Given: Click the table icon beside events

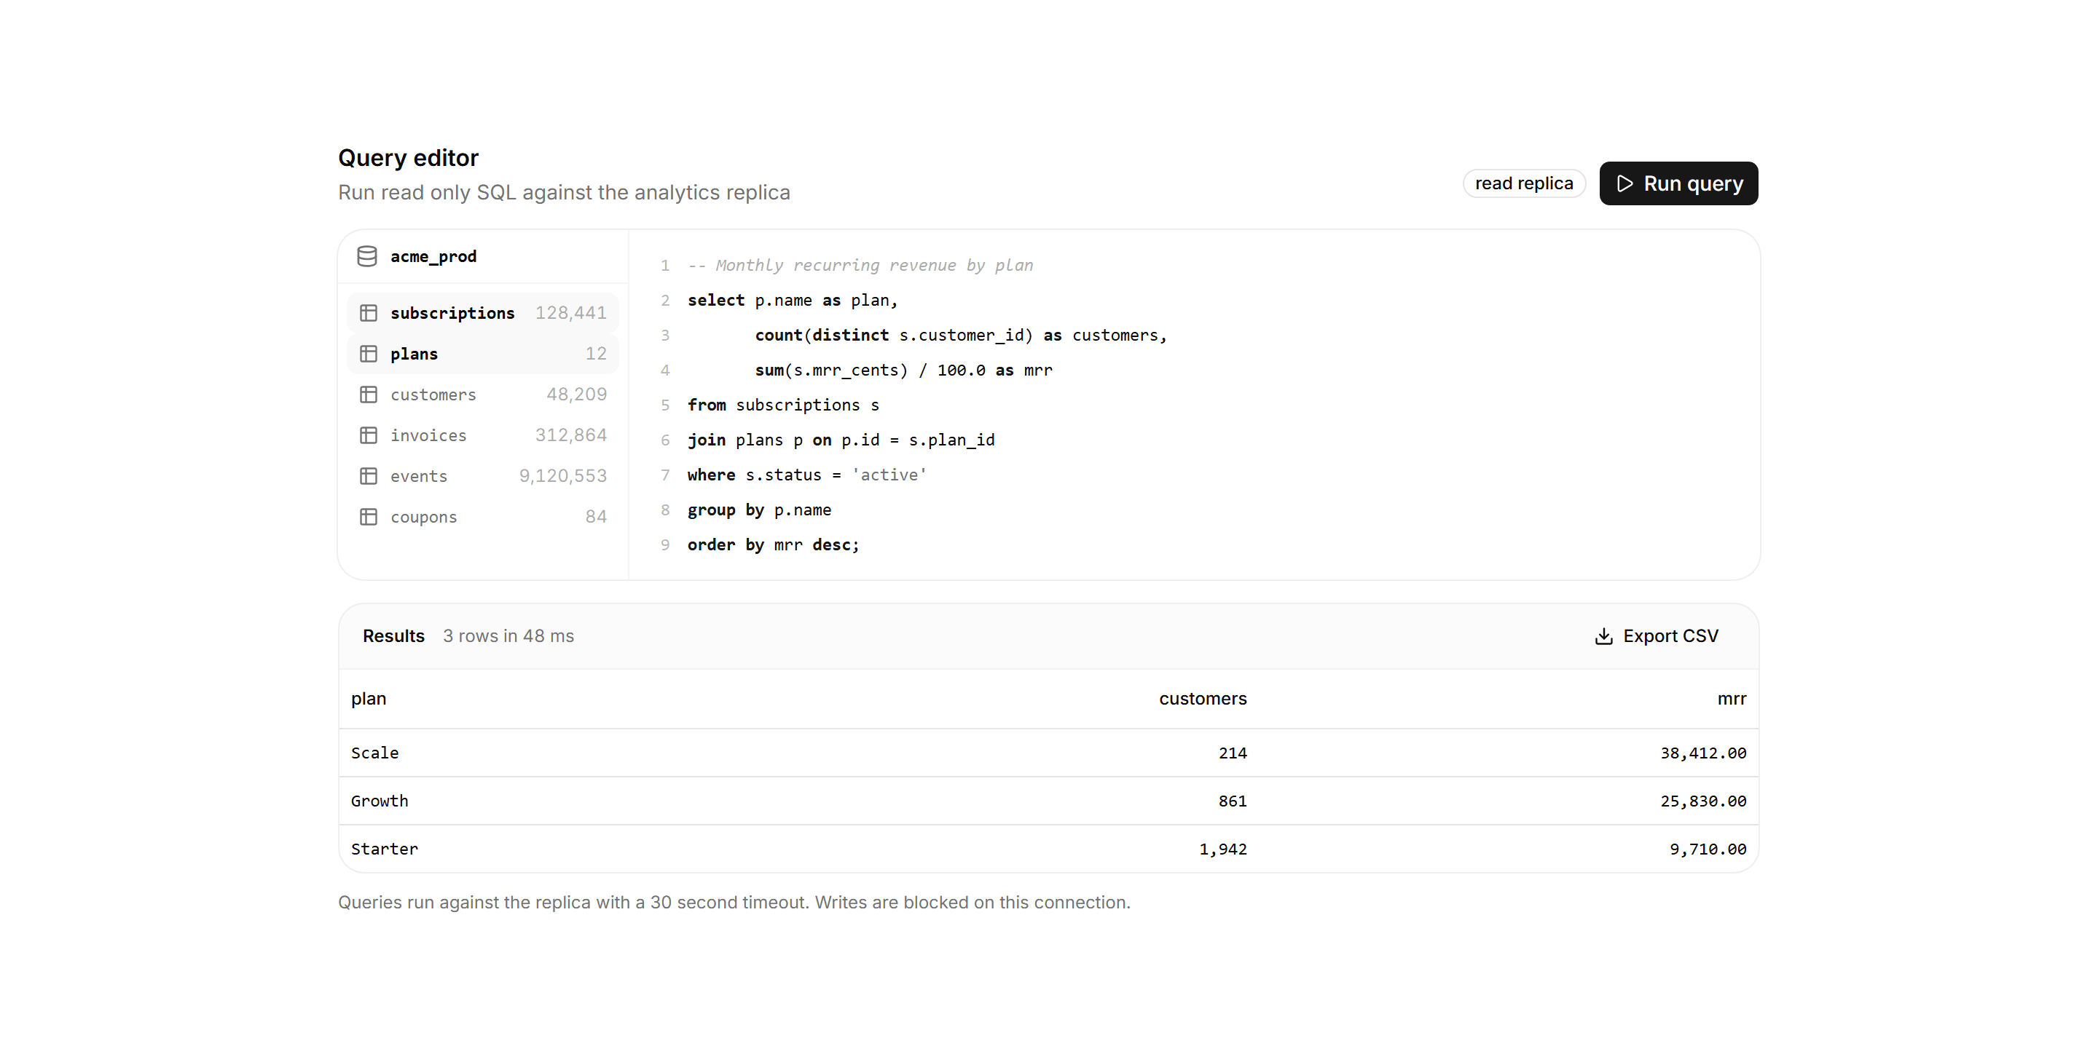Looking at the screenshot, I should [x=368, y=476].
